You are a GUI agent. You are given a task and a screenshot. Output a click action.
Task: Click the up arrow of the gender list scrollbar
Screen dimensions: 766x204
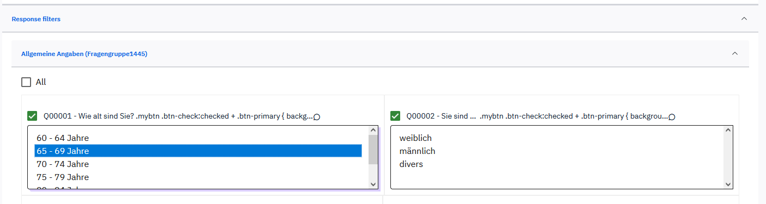pyautogui.click(x=728, y=131)
